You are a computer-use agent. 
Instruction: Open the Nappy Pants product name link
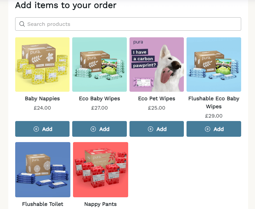100,204
